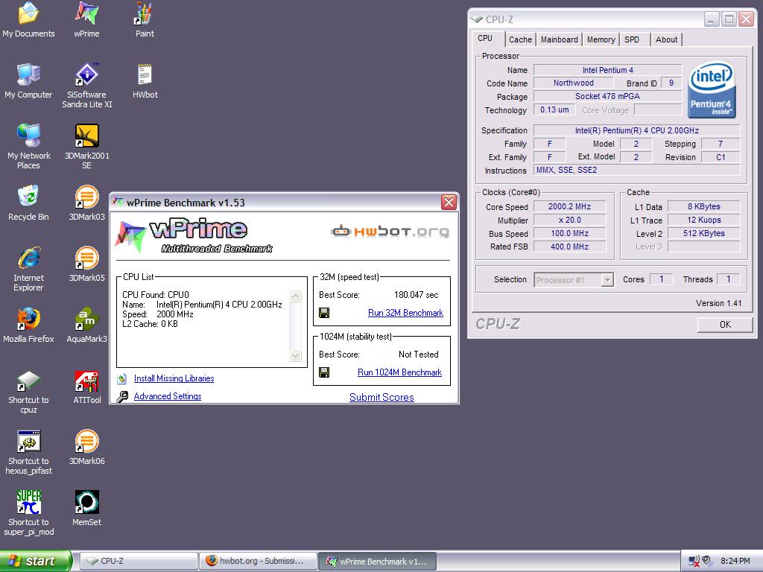Click the hwbot.org logo in wPrime
This screenshot has width=763, height=572.
pyautogui.click(x=390, y=232)
